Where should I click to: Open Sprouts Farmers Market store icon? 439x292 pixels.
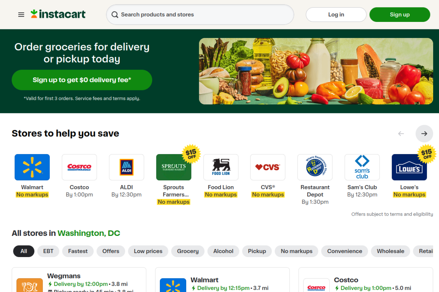pyautogui.click(x=174, y=167)
